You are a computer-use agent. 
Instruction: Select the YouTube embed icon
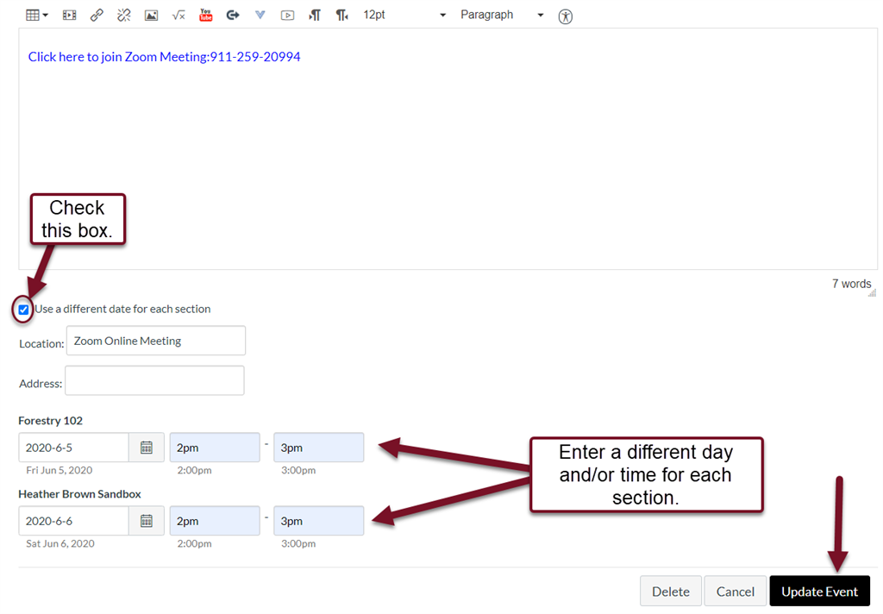click(205, 15)
